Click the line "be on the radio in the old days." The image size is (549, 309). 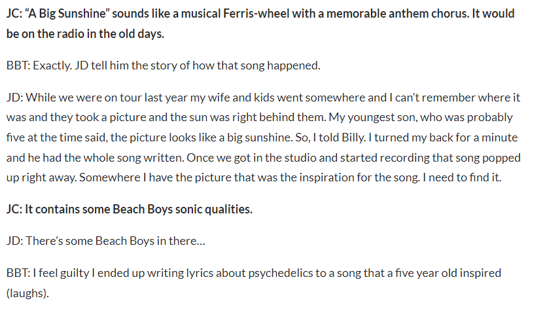(85, 34)
